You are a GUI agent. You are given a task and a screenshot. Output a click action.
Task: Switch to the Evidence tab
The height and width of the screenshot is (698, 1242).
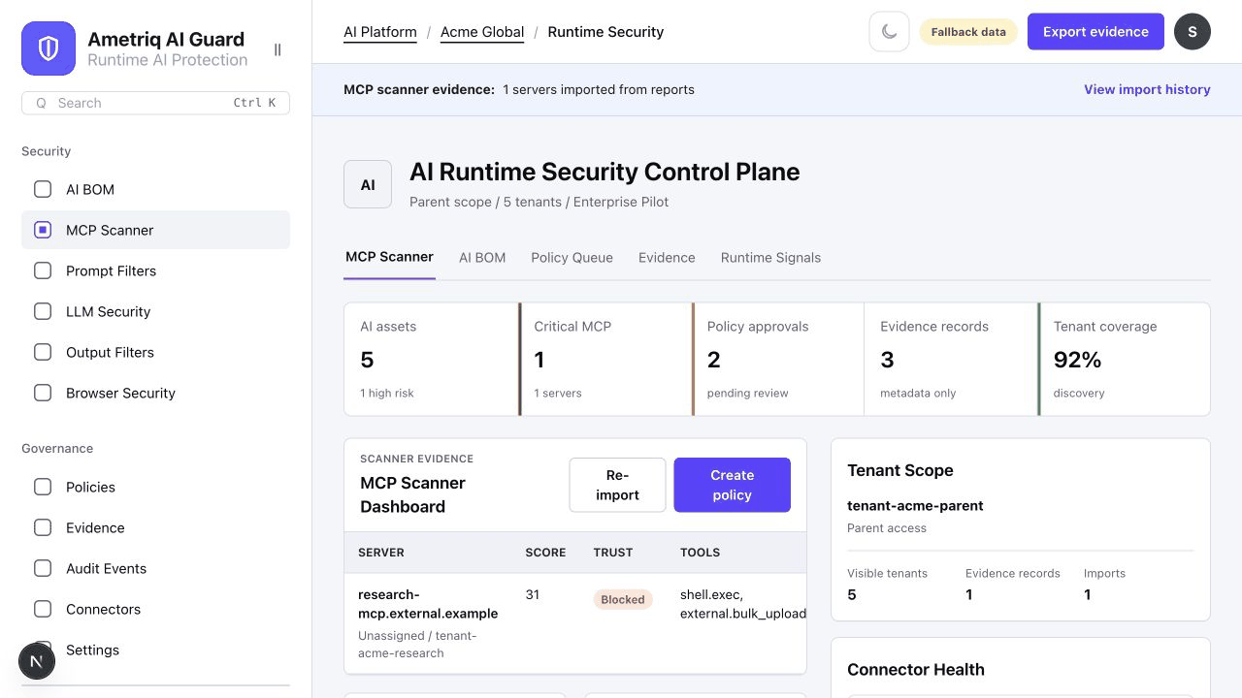point(667,258)
